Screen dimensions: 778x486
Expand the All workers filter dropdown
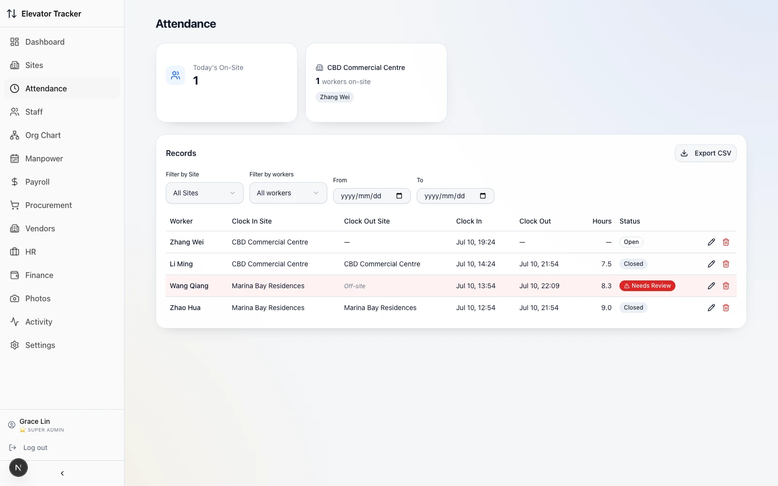point(288,193)
